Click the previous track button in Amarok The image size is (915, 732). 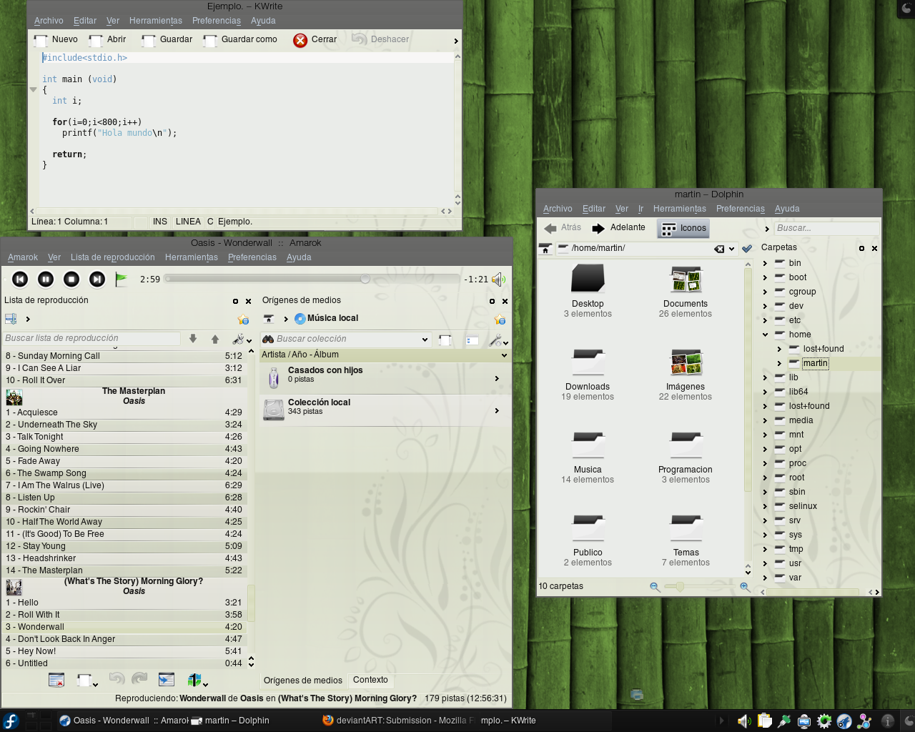(x=20, y=280)
